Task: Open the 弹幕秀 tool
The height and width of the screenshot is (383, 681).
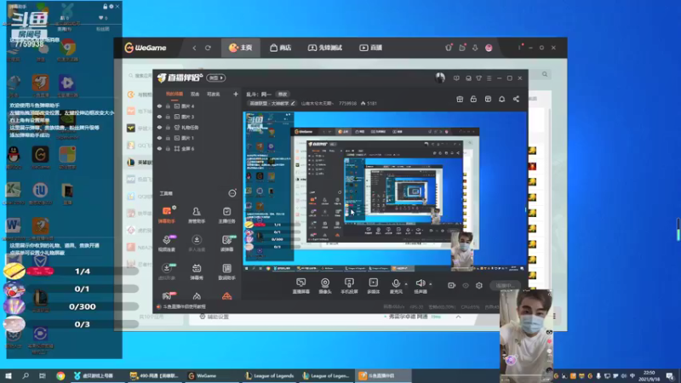Action: pyautogui.click(x=197, y=272)
